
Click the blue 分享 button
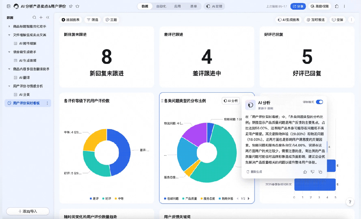click(298, 6)
